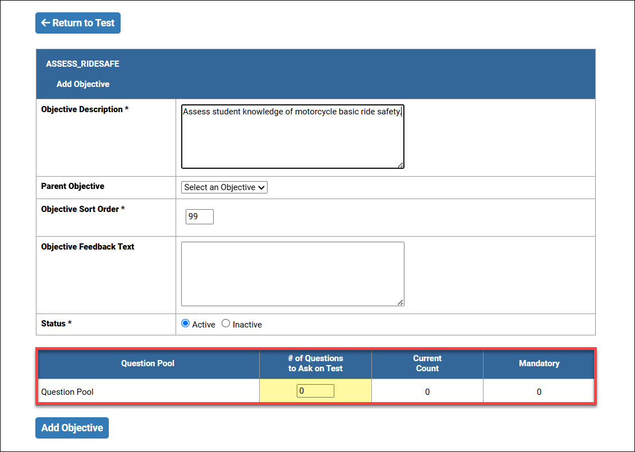Click the number of questions input field
The image size is (635, 452).
[315, 391]
